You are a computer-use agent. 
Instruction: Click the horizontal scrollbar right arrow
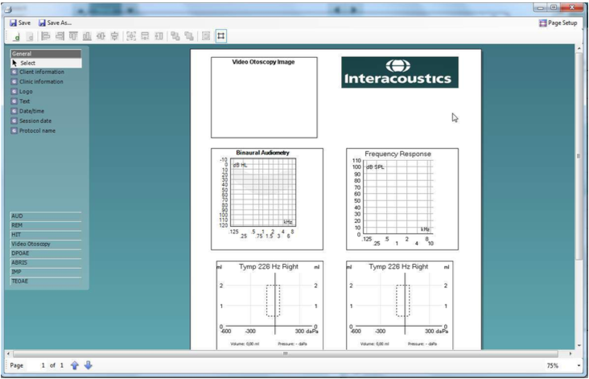[570, 354]
